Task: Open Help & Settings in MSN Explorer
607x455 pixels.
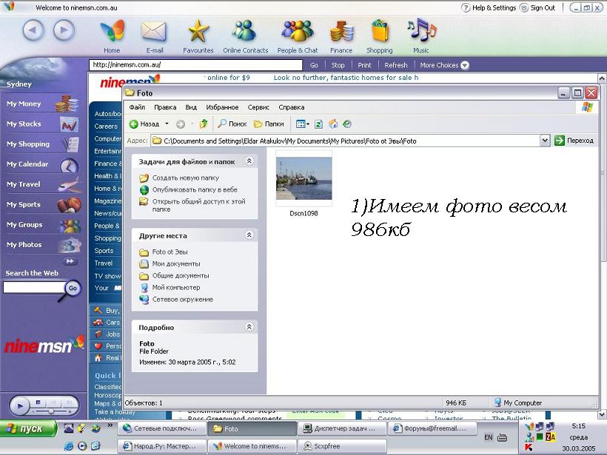Action: pyautogui.click(x=489, y=7)
